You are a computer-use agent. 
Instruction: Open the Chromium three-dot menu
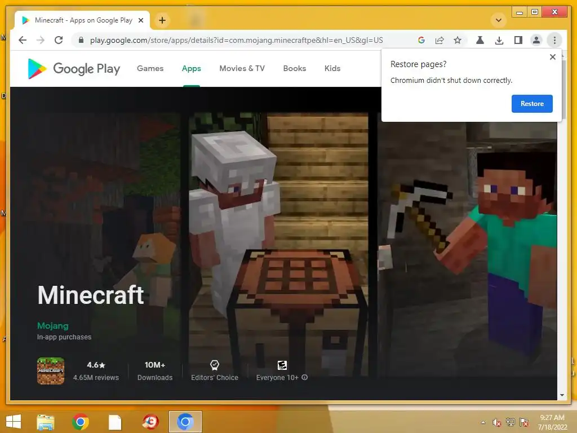(x=554, y=40)
